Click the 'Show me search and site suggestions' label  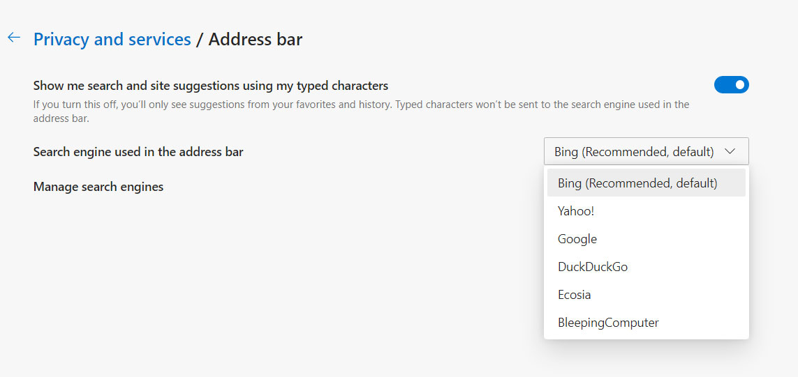(x=211, y=85)
